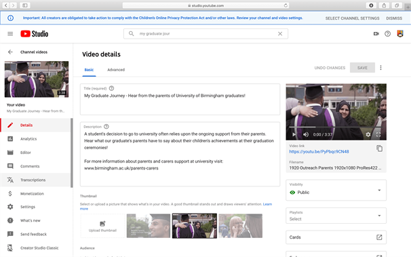This screenshot has height=257, width=411.
Task: Open Monetization in the sidebar
Action: 36,194
